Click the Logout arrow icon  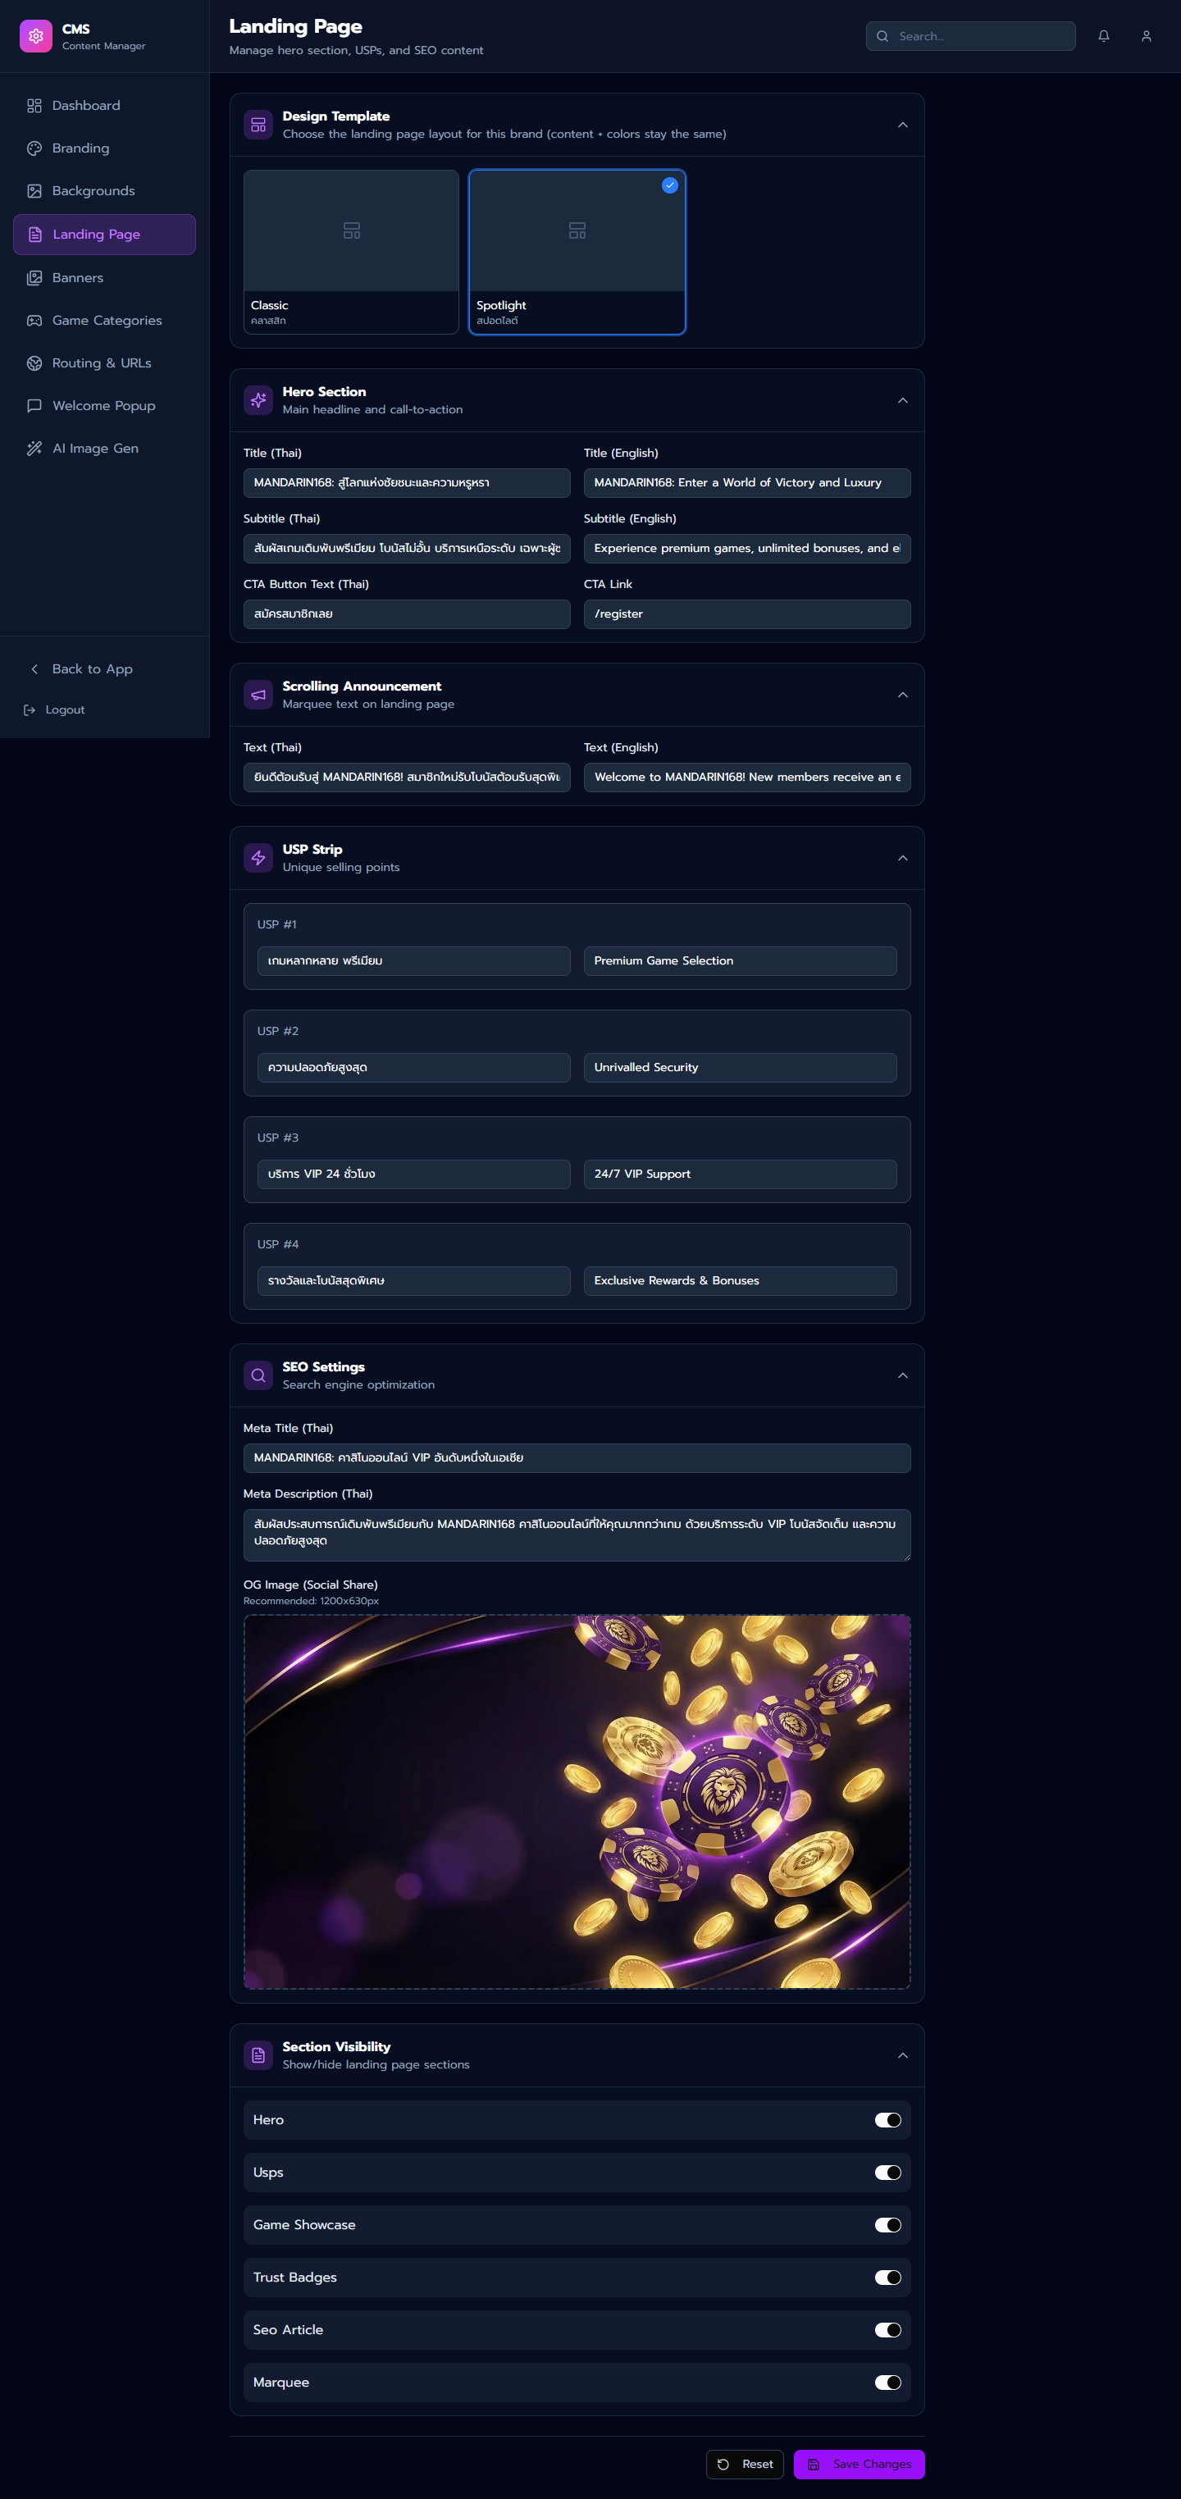pos(29,710)
